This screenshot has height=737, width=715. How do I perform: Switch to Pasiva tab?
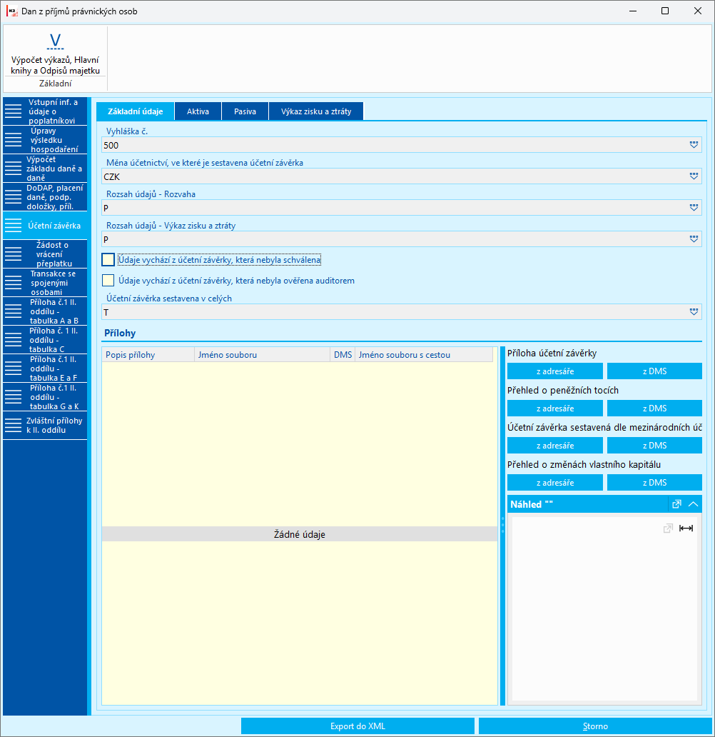(x=245, y=111)
